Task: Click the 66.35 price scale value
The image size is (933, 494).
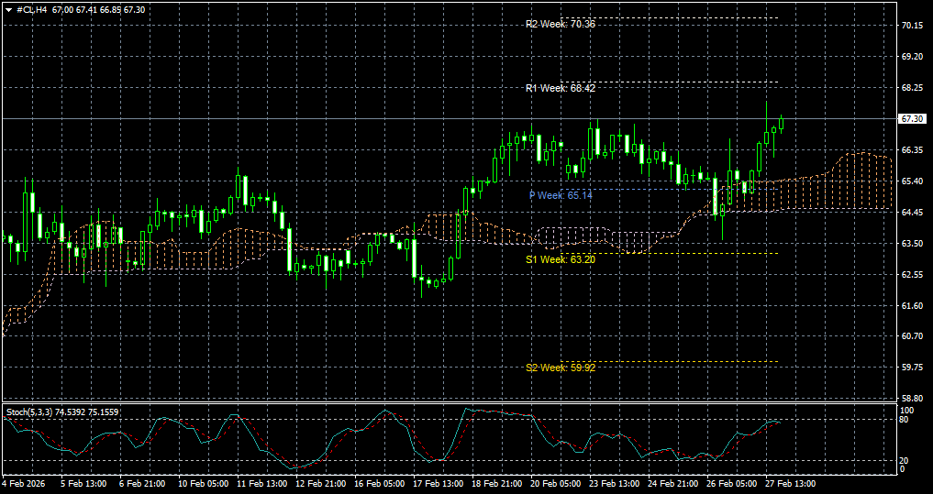Action: point(912,149)
